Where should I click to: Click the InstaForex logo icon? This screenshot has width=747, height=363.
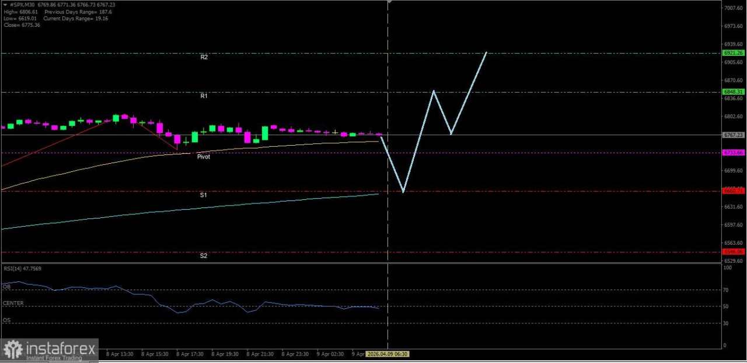[x=12, y=348]
